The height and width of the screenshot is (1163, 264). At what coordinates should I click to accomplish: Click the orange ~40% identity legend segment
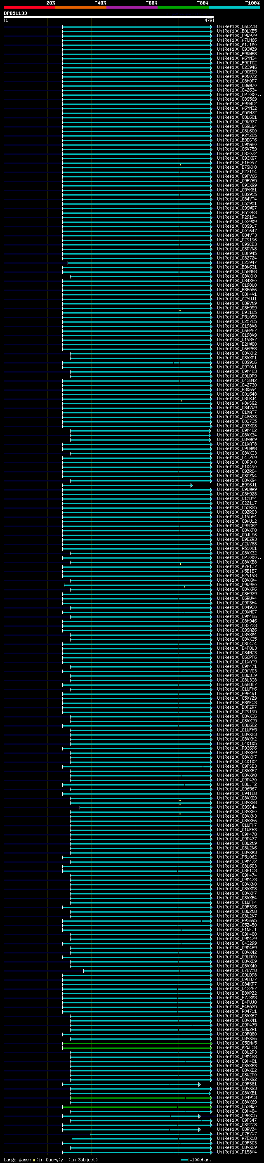pos(81,7)
